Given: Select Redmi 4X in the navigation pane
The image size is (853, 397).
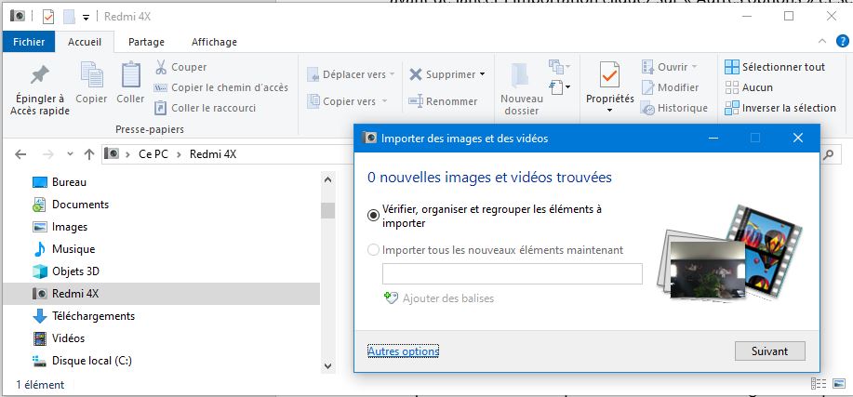Looking at the screenshot, I should (162, 294).
